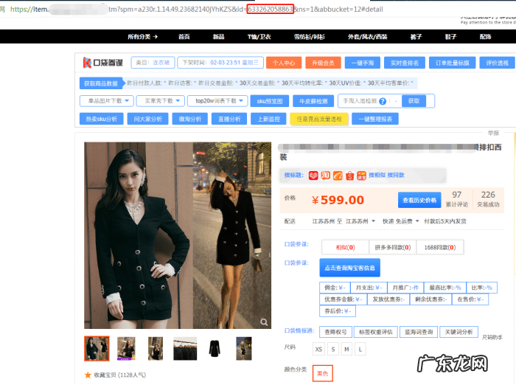Click the 关键词分析 button

459,332
